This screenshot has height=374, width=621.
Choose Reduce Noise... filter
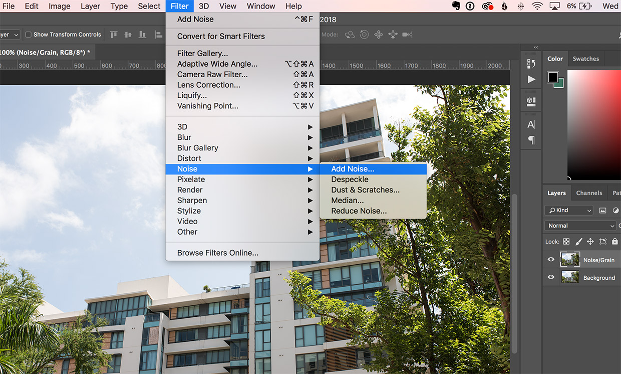coord(373,211)
